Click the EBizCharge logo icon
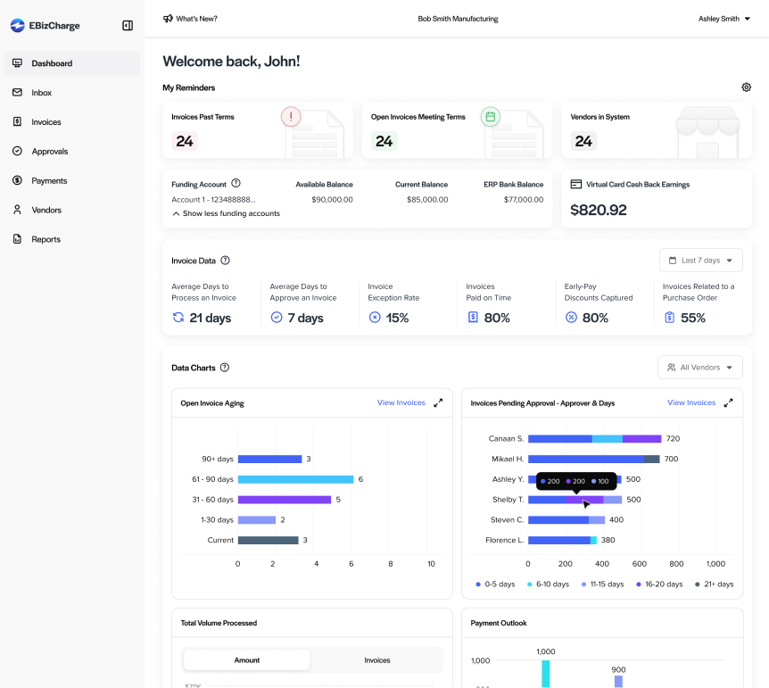Viewport: 769px width, 688px height. pos(18,26)
